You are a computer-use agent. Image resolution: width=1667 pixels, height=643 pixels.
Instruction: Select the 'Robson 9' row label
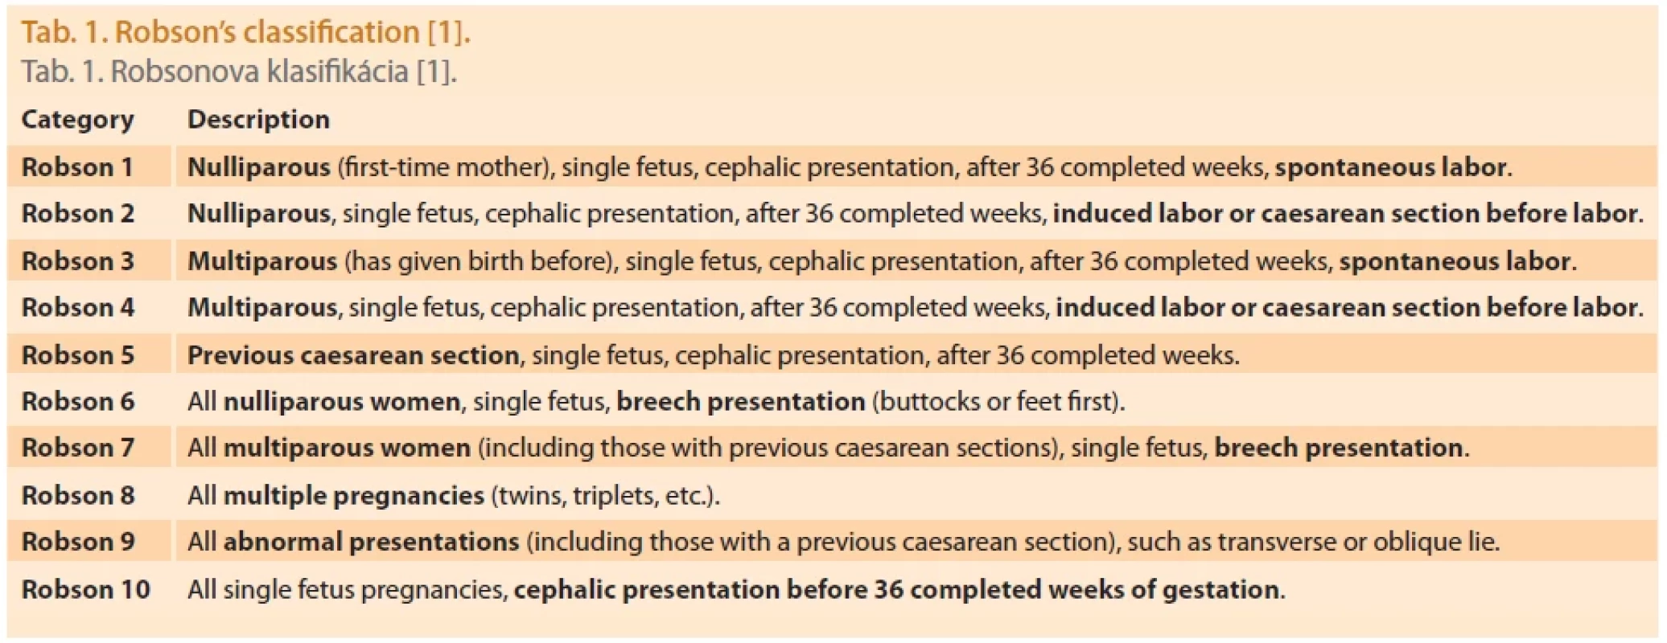point(77,542)
